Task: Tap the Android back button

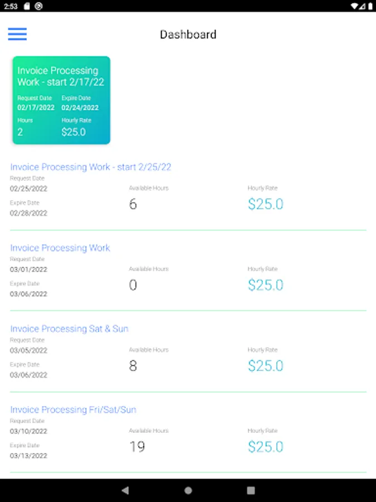Action: click(125, 490)
